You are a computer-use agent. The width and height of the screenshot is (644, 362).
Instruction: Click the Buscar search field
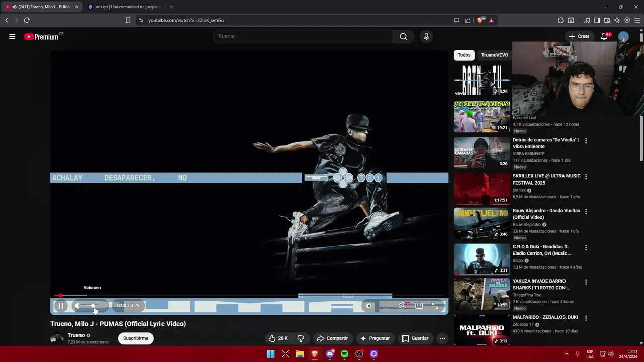pyautogui.click(x=303, y=36)
